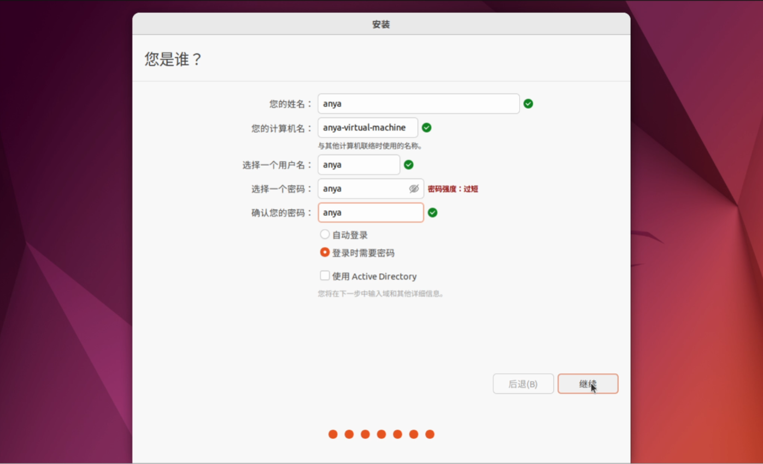Focus the computer name field anya-virtual-machine
Screen dimensions: 763x464
pos(367,128)
